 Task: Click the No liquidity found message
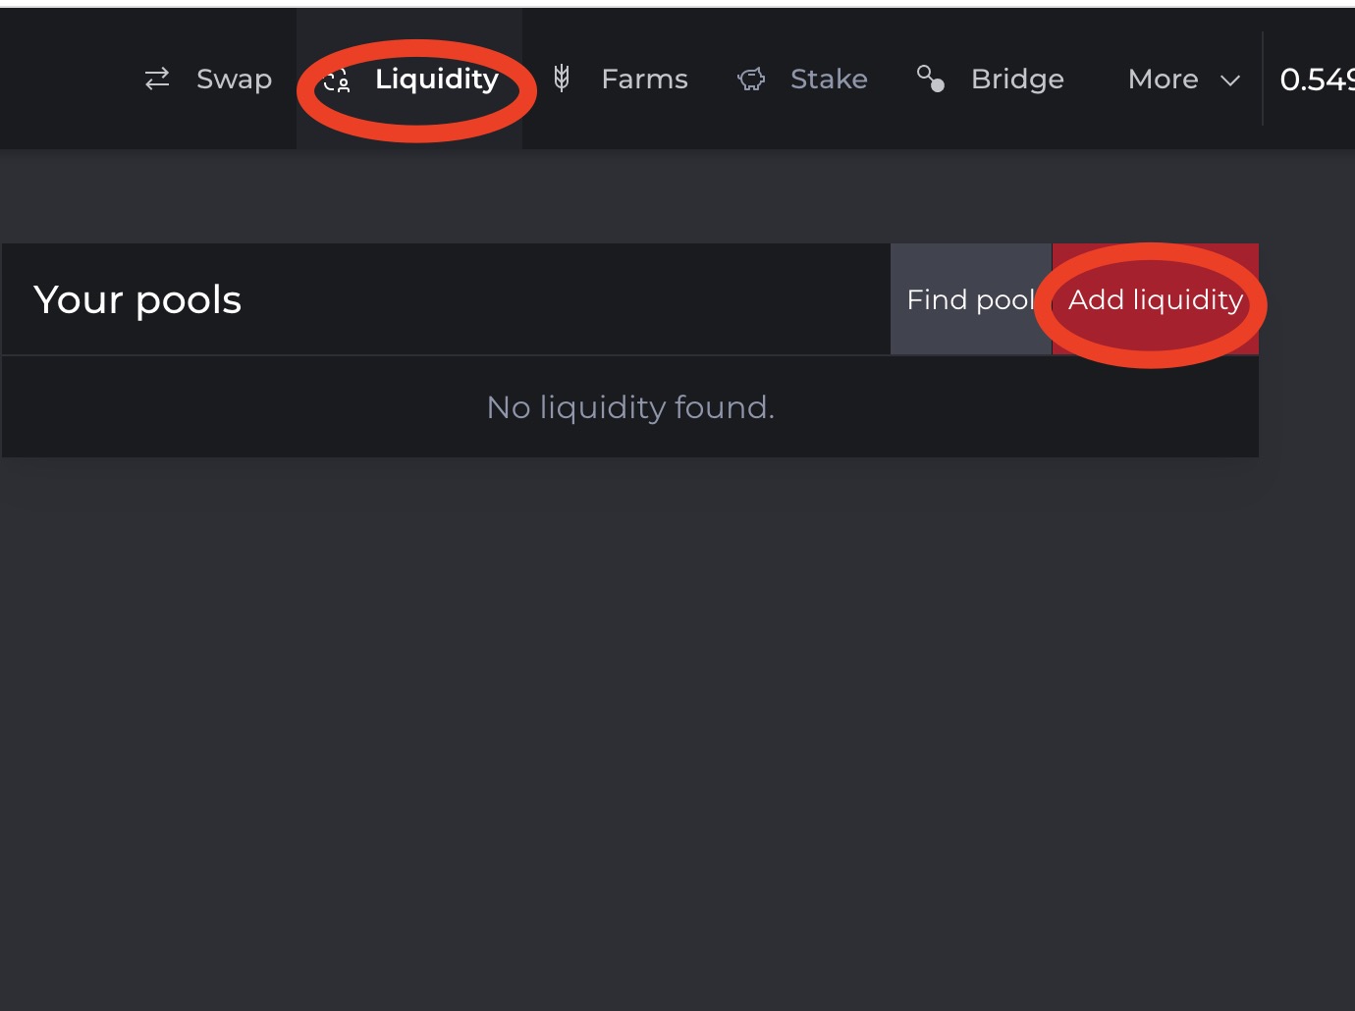[630, 407]
